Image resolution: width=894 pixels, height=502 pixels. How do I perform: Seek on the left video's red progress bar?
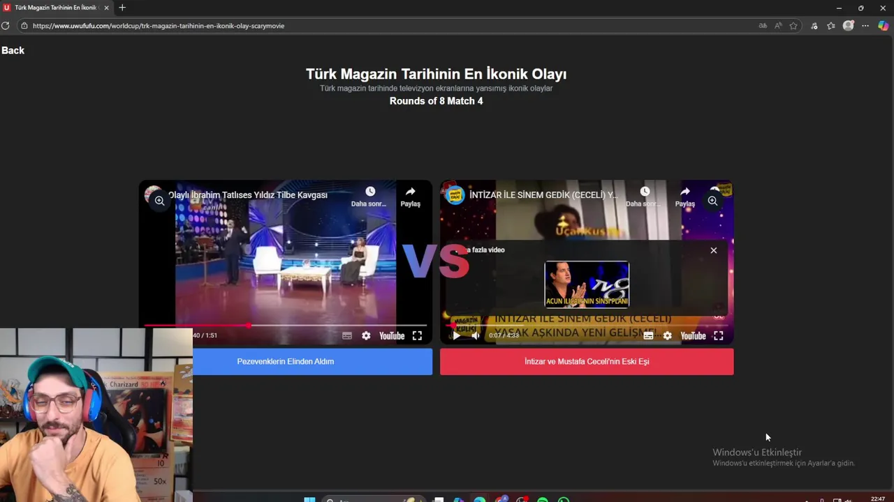point(285,325)
